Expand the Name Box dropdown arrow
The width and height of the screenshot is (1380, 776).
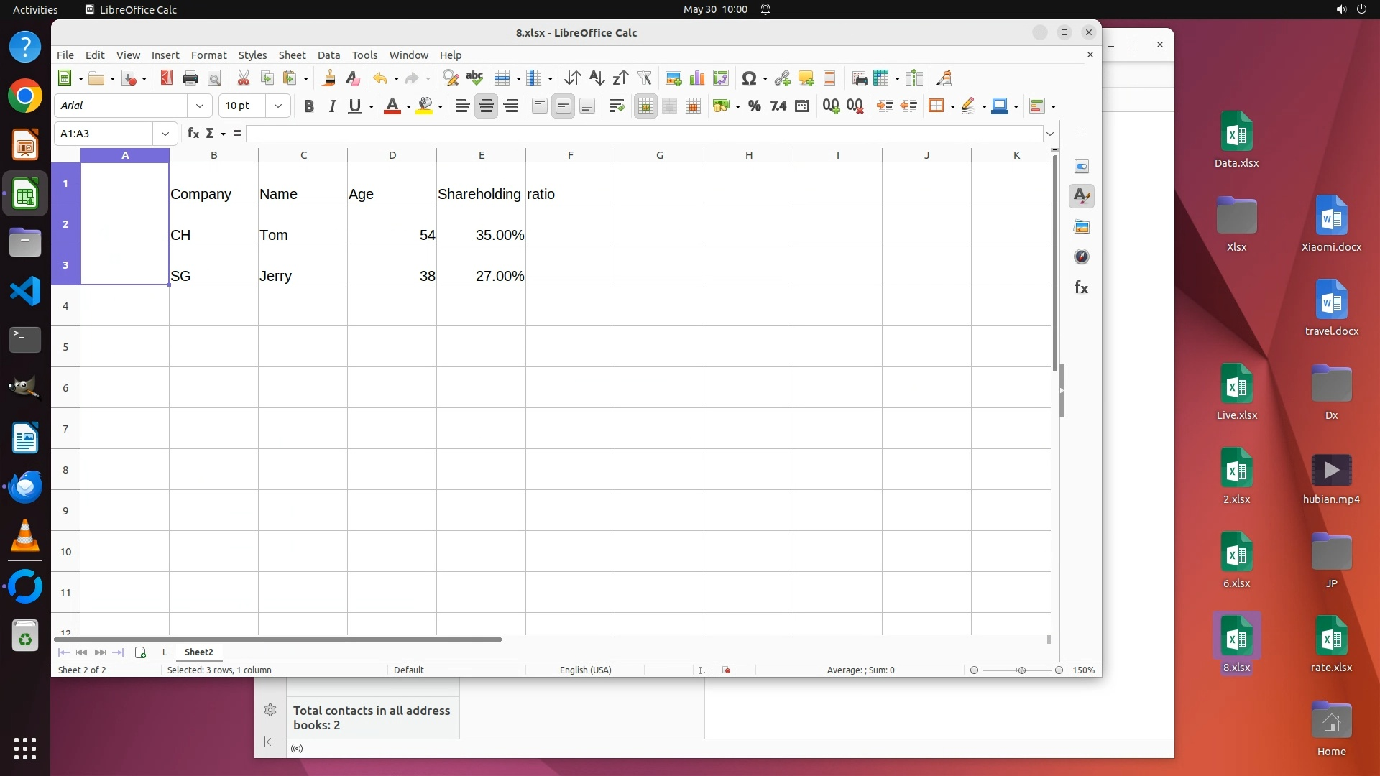165,134
